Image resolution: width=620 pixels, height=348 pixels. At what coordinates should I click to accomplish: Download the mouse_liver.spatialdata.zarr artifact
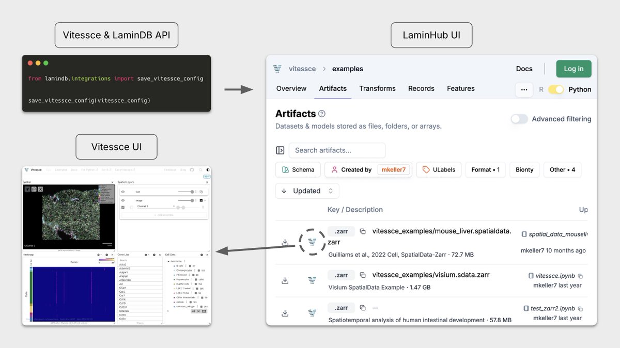[x=285, y=242]
